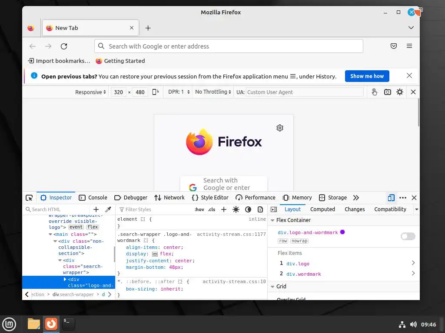Close the developer tools panel
445x333 pixels.
414,198
